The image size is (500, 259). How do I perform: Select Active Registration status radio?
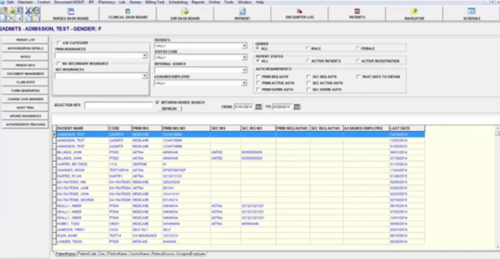[x=357, y=61]
